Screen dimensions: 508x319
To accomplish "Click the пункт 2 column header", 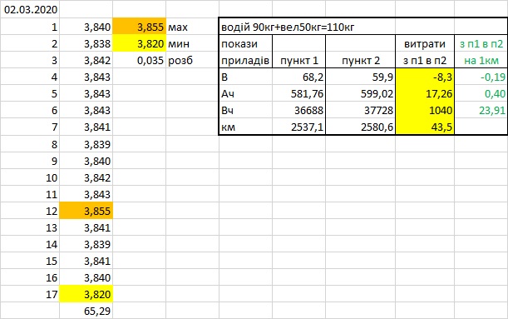I will (360, 60).
